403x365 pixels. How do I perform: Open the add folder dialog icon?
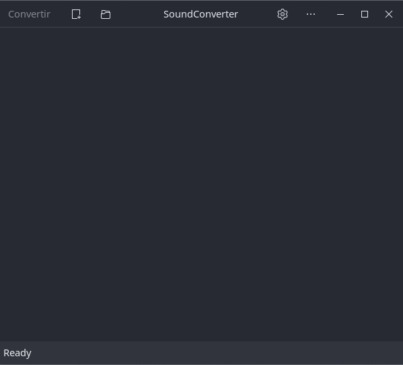point(106,14)
